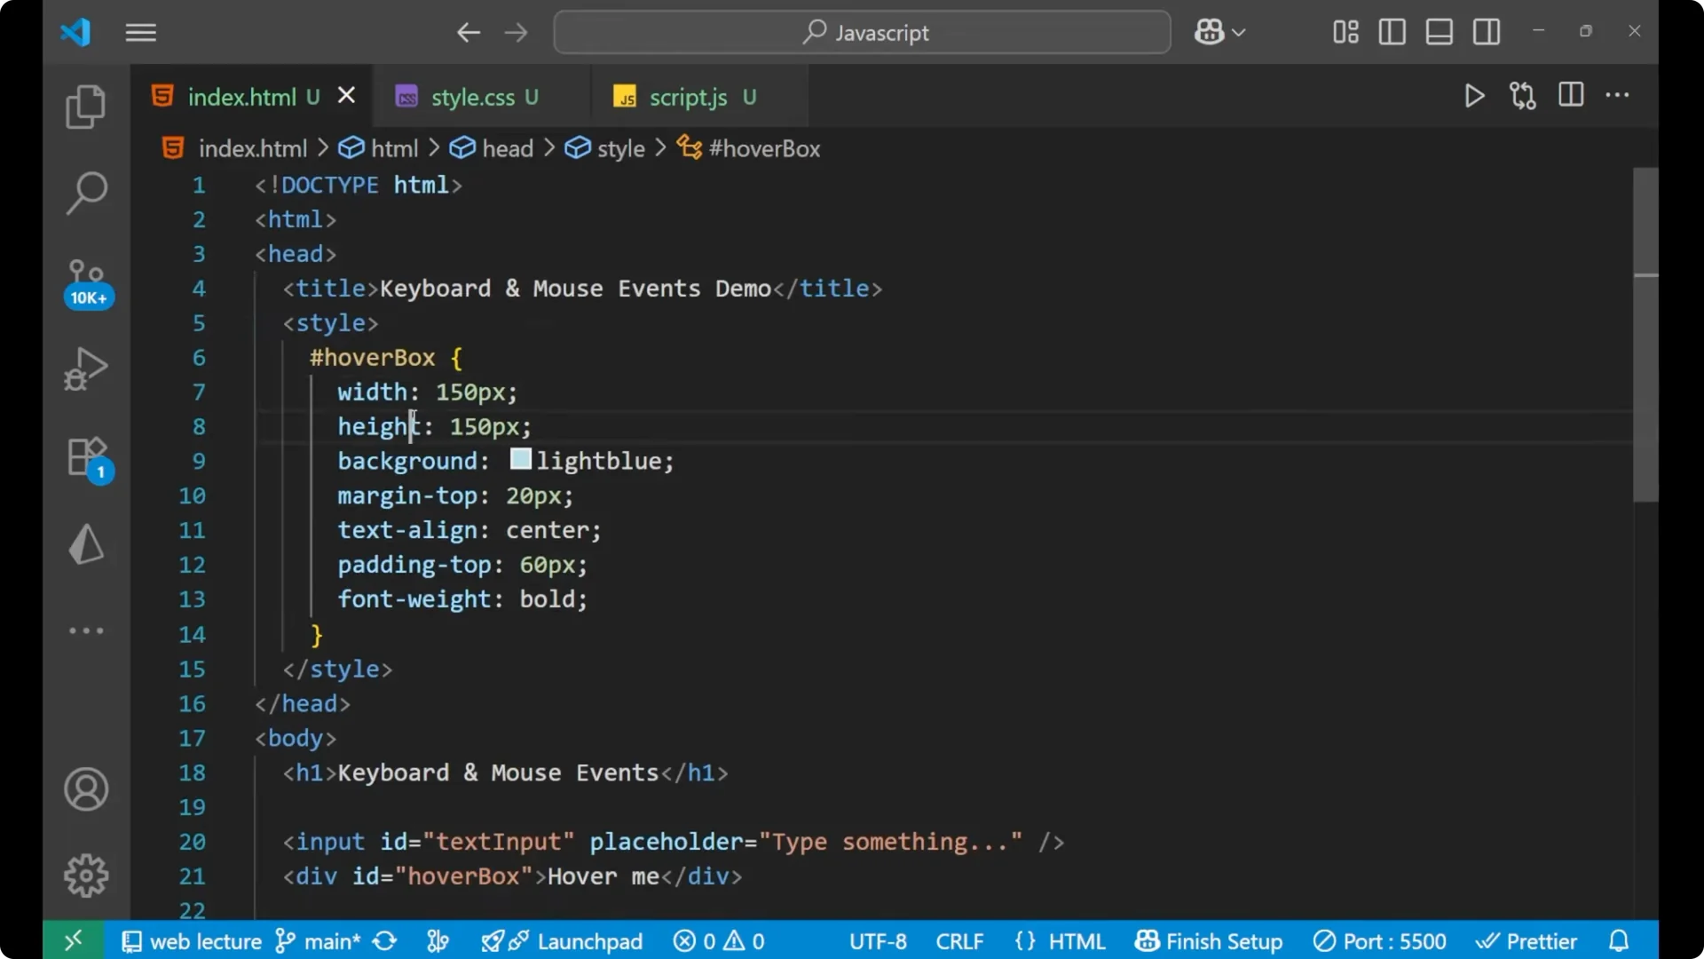The height and width of the screenshot is (959, 1704).
Task: Split the editor to the right
Action: coord(1570,96)
